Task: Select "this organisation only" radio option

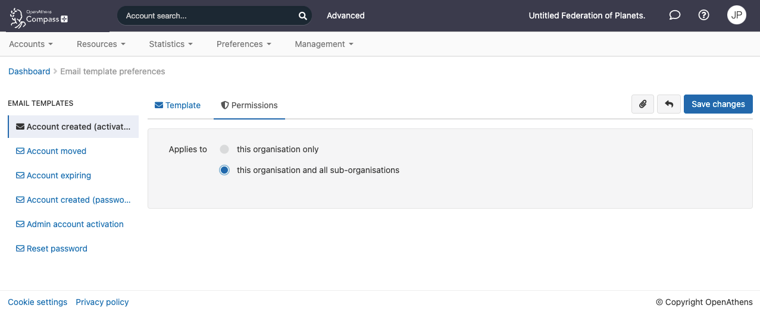Action: 224,149
